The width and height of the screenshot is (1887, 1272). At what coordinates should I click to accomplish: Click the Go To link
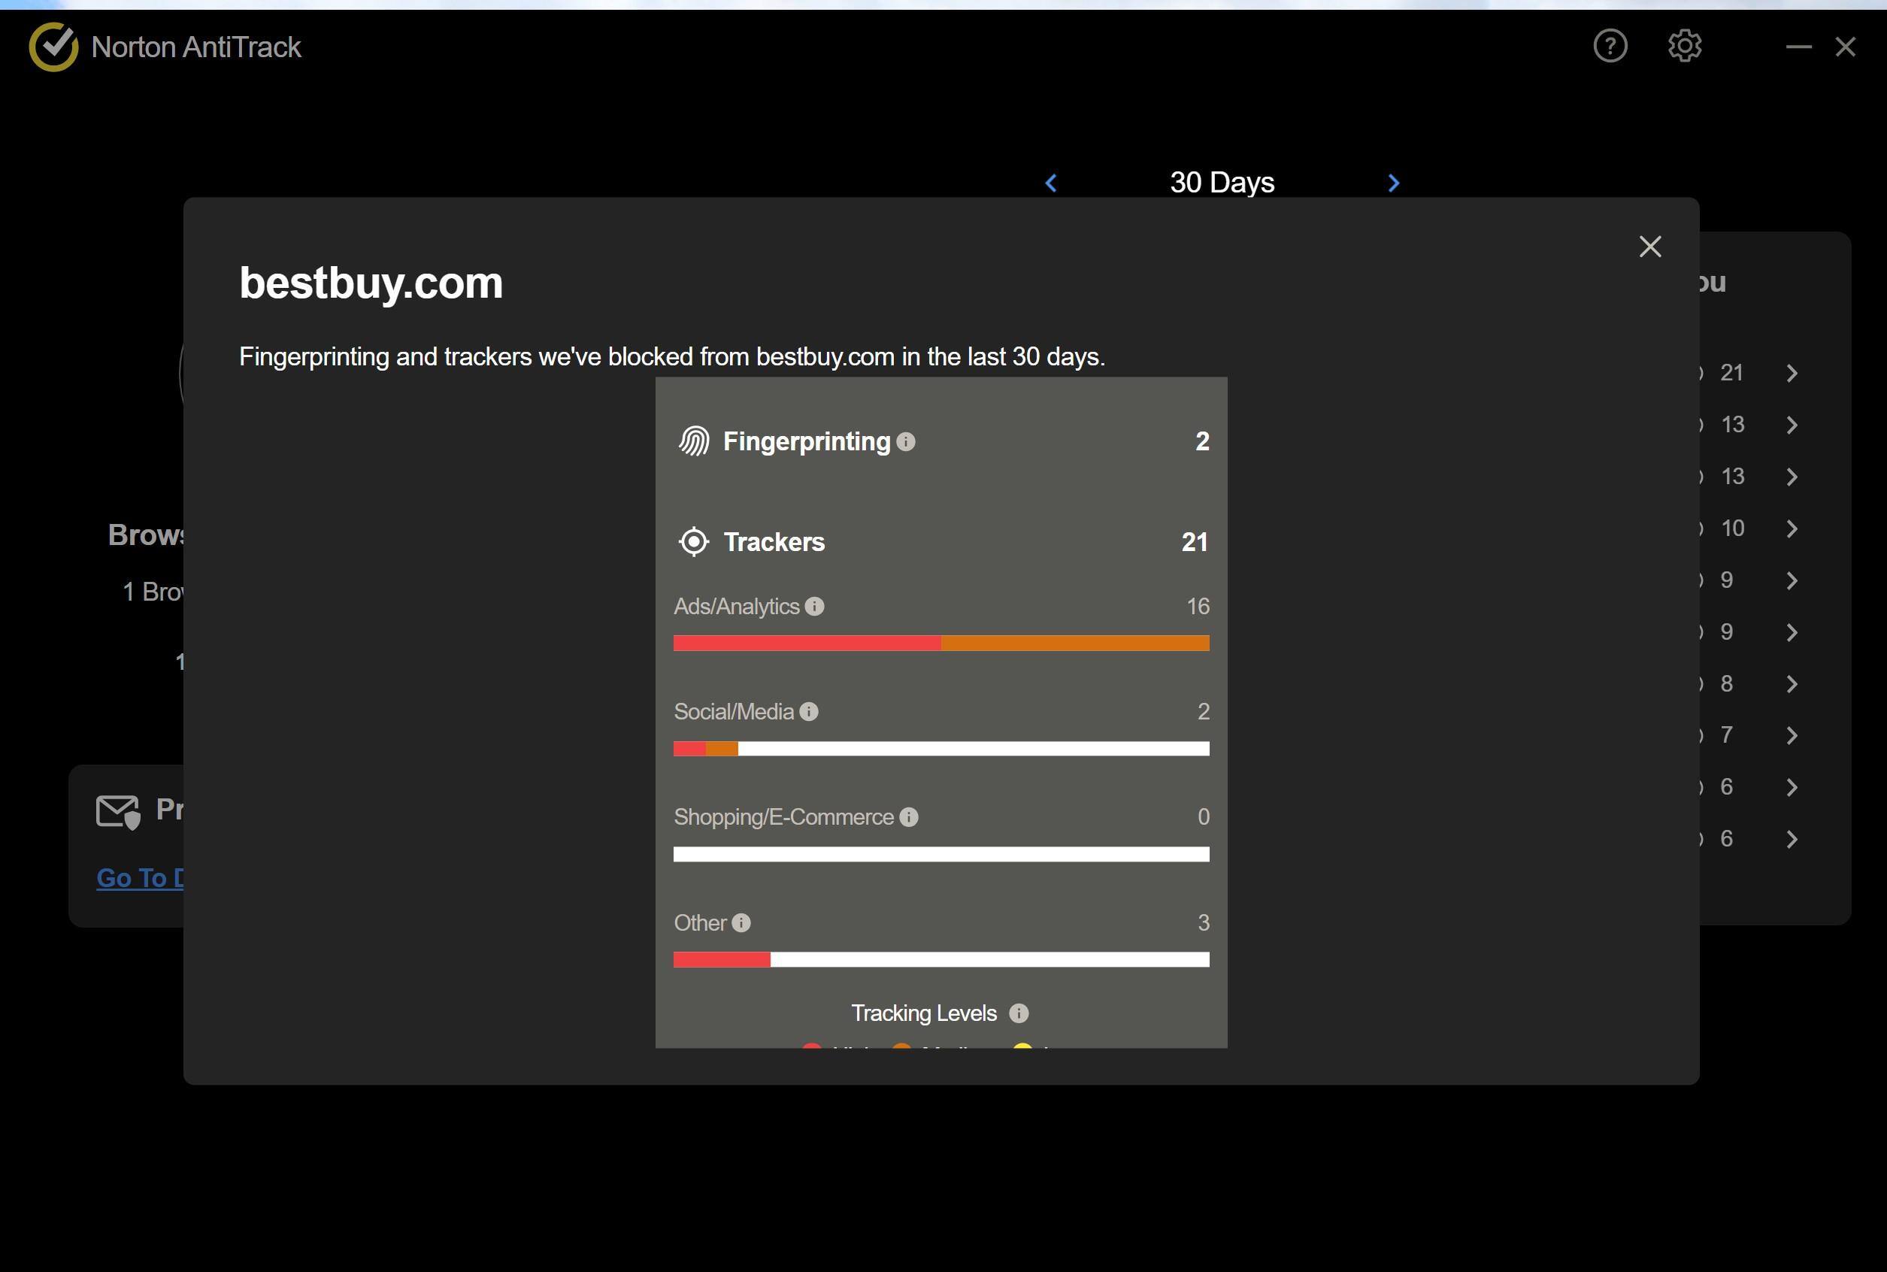(141, 878)
